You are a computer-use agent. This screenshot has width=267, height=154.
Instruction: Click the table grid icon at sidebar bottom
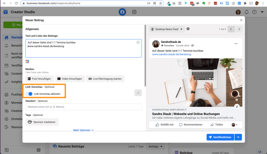coord(39,150)
